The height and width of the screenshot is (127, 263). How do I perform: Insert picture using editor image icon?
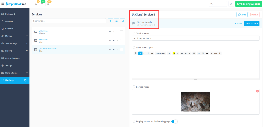click(203, 53)
